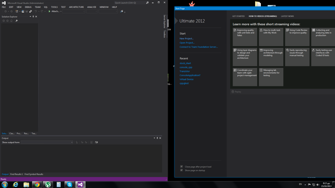This screenshot has height=188, width=335.
Task: Open Solution Explorer Properties wrench icon
Action: tap(16, 21)
